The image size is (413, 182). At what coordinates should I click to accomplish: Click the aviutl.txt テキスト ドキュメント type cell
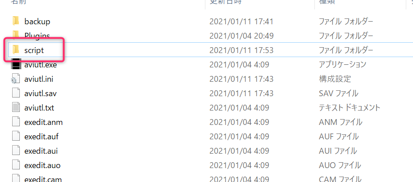[x=349, y=108]
